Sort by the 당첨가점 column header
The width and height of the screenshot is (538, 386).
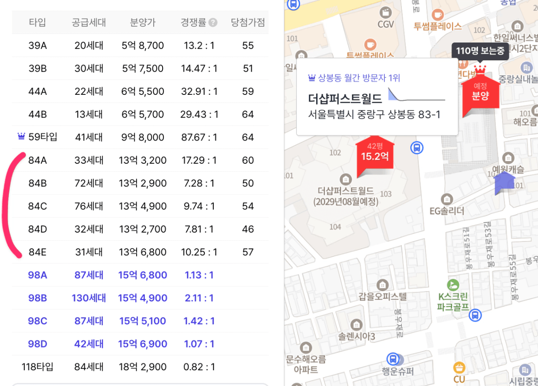[248, 22]
